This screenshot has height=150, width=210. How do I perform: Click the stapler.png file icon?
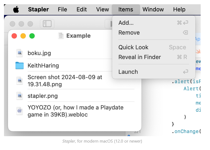coord(20,96)
